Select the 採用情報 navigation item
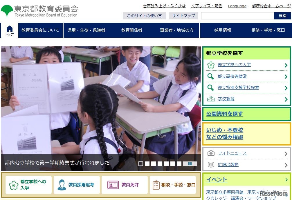Viewport: 292px width, 200px height. click(x=223, y=30)
